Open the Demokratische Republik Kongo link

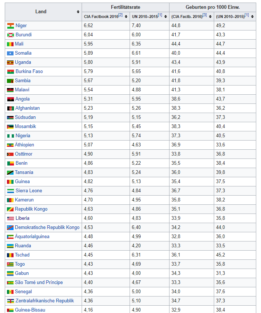[x=47, y=228]
